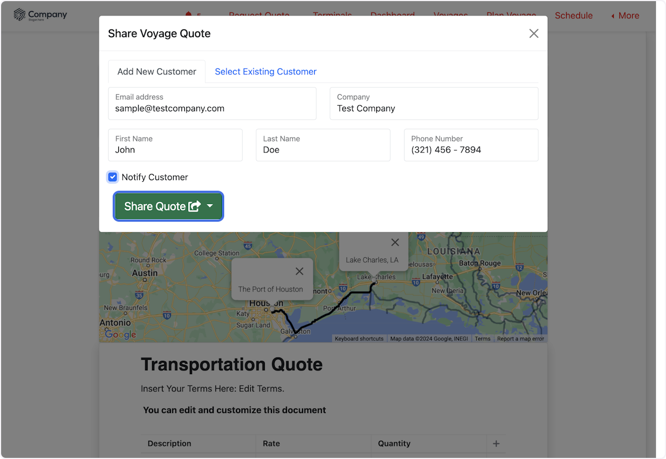This screenshot has width=666, height=459.
Task: Uncheck the Notify Customer checkbox
Action: (x=113, y=177)
